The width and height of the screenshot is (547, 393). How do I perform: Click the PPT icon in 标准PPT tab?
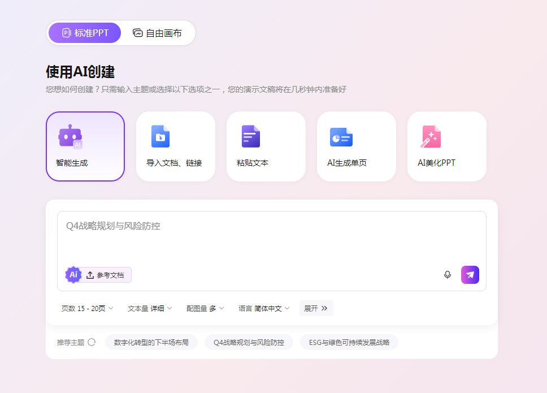pyautogui.click(x=66, y=33)
